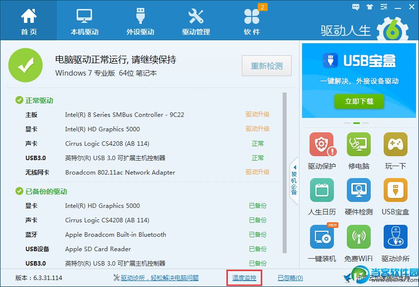Click 驱动升级 for 显卡 HD Graphics 5000
Image resolution: width=419 pixels, height=287 pixels.
coord(257,129)
